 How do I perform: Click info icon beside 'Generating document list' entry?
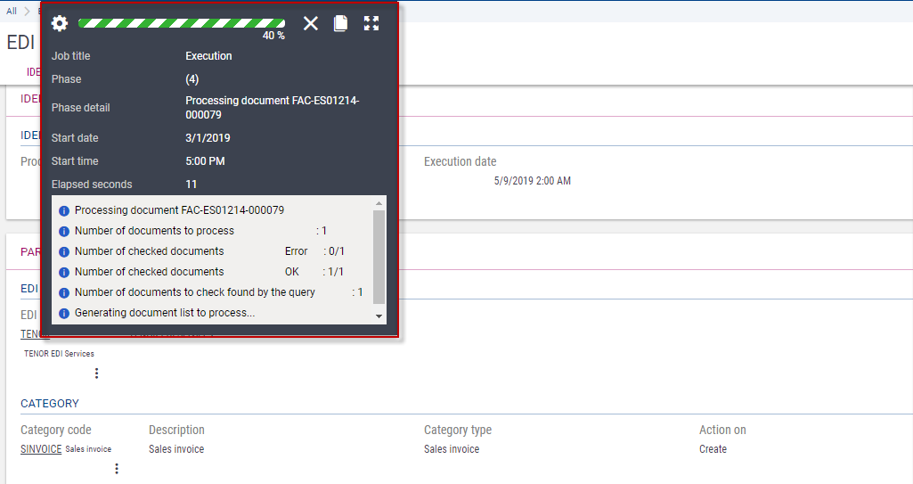[x=63, y=314]
